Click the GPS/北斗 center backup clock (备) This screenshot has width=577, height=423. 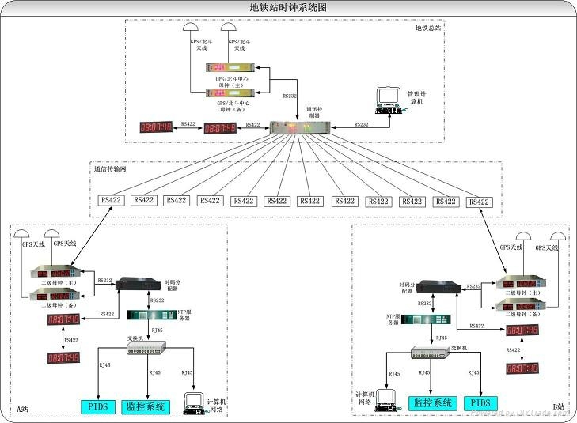coord(236,93)
